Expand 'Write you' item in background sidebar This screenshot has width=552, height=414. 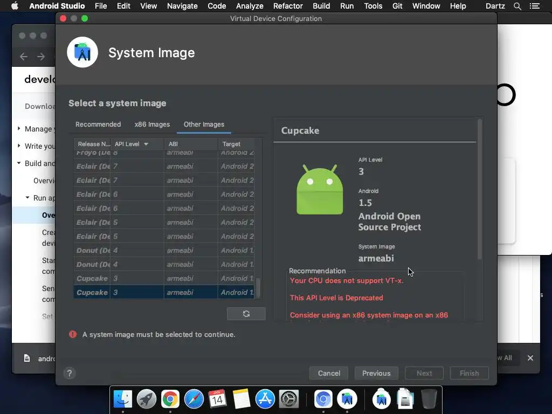click(19, 146)
